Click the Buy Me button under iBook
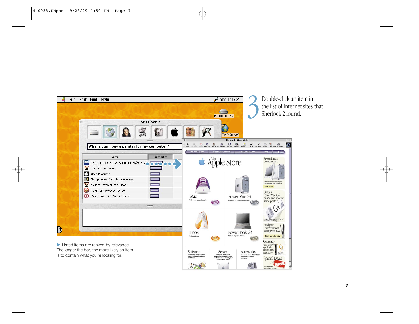 tap(215, 238)
